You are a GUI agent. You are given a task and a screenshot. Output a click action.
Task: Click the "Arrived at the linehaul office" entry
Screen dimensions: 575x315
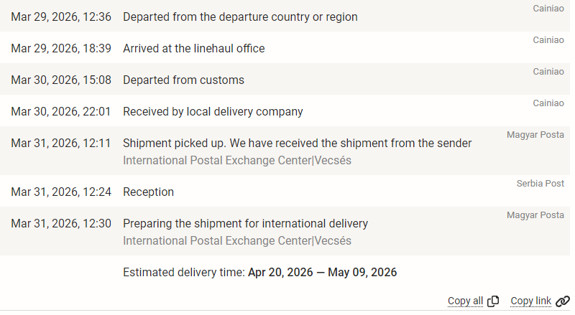point(194,49)
